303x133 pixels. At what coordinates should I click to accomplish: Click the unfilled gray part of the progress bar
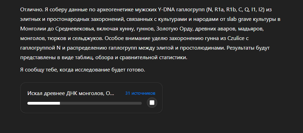(101, 103)
